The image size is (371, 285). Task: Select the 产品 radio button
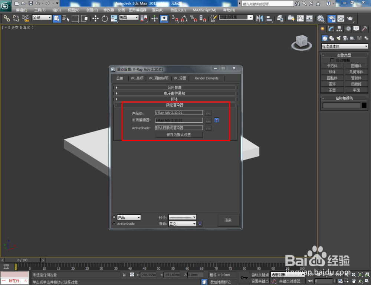pos(114,217)
